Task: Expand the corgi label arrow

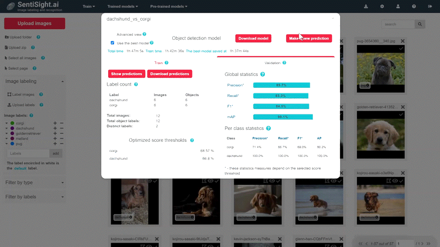Action: (x=6, y=123)
